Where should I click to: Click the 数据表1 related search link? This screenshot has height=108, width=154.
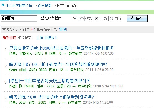[x=51, y=38]
